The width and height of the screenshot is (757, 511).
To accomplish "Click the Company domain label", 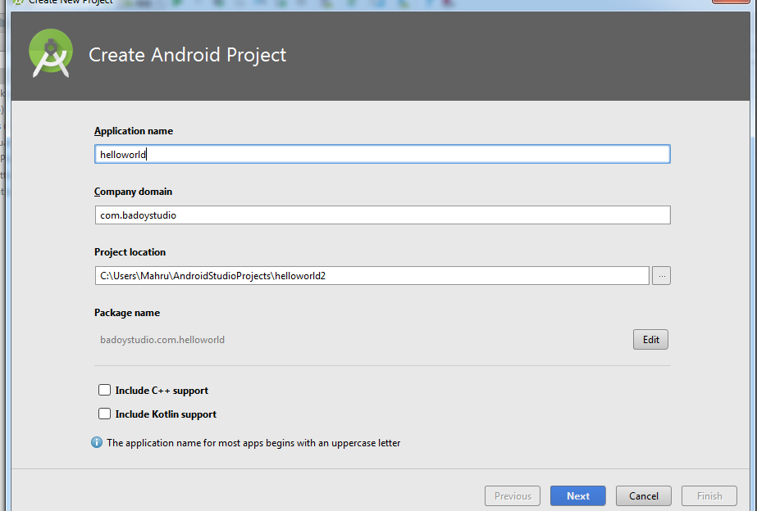I will [x=133, y=192].
